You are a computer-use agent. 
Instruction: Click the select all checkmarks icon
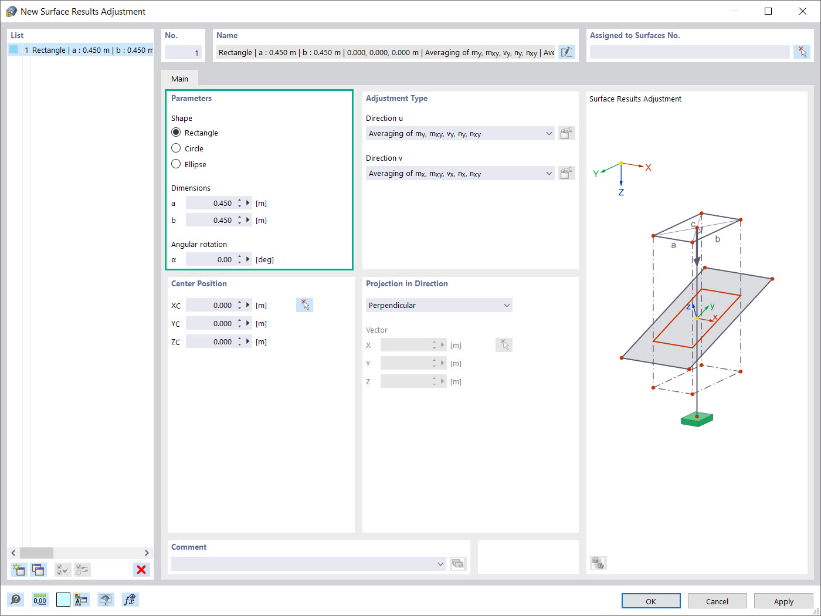click(x=63, y=570)
